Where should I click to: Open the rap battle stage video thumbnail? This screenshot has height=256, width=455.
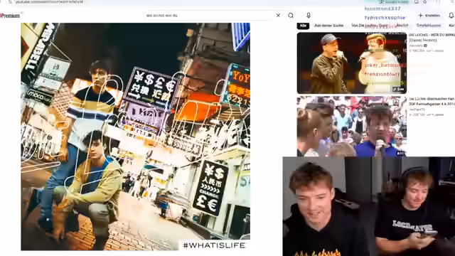351,63
